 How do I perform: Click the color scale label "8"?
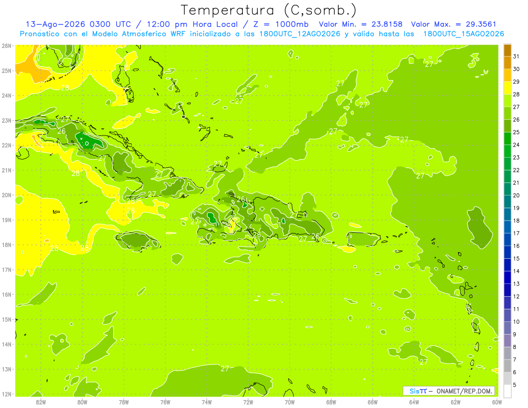tap(515, 347)
